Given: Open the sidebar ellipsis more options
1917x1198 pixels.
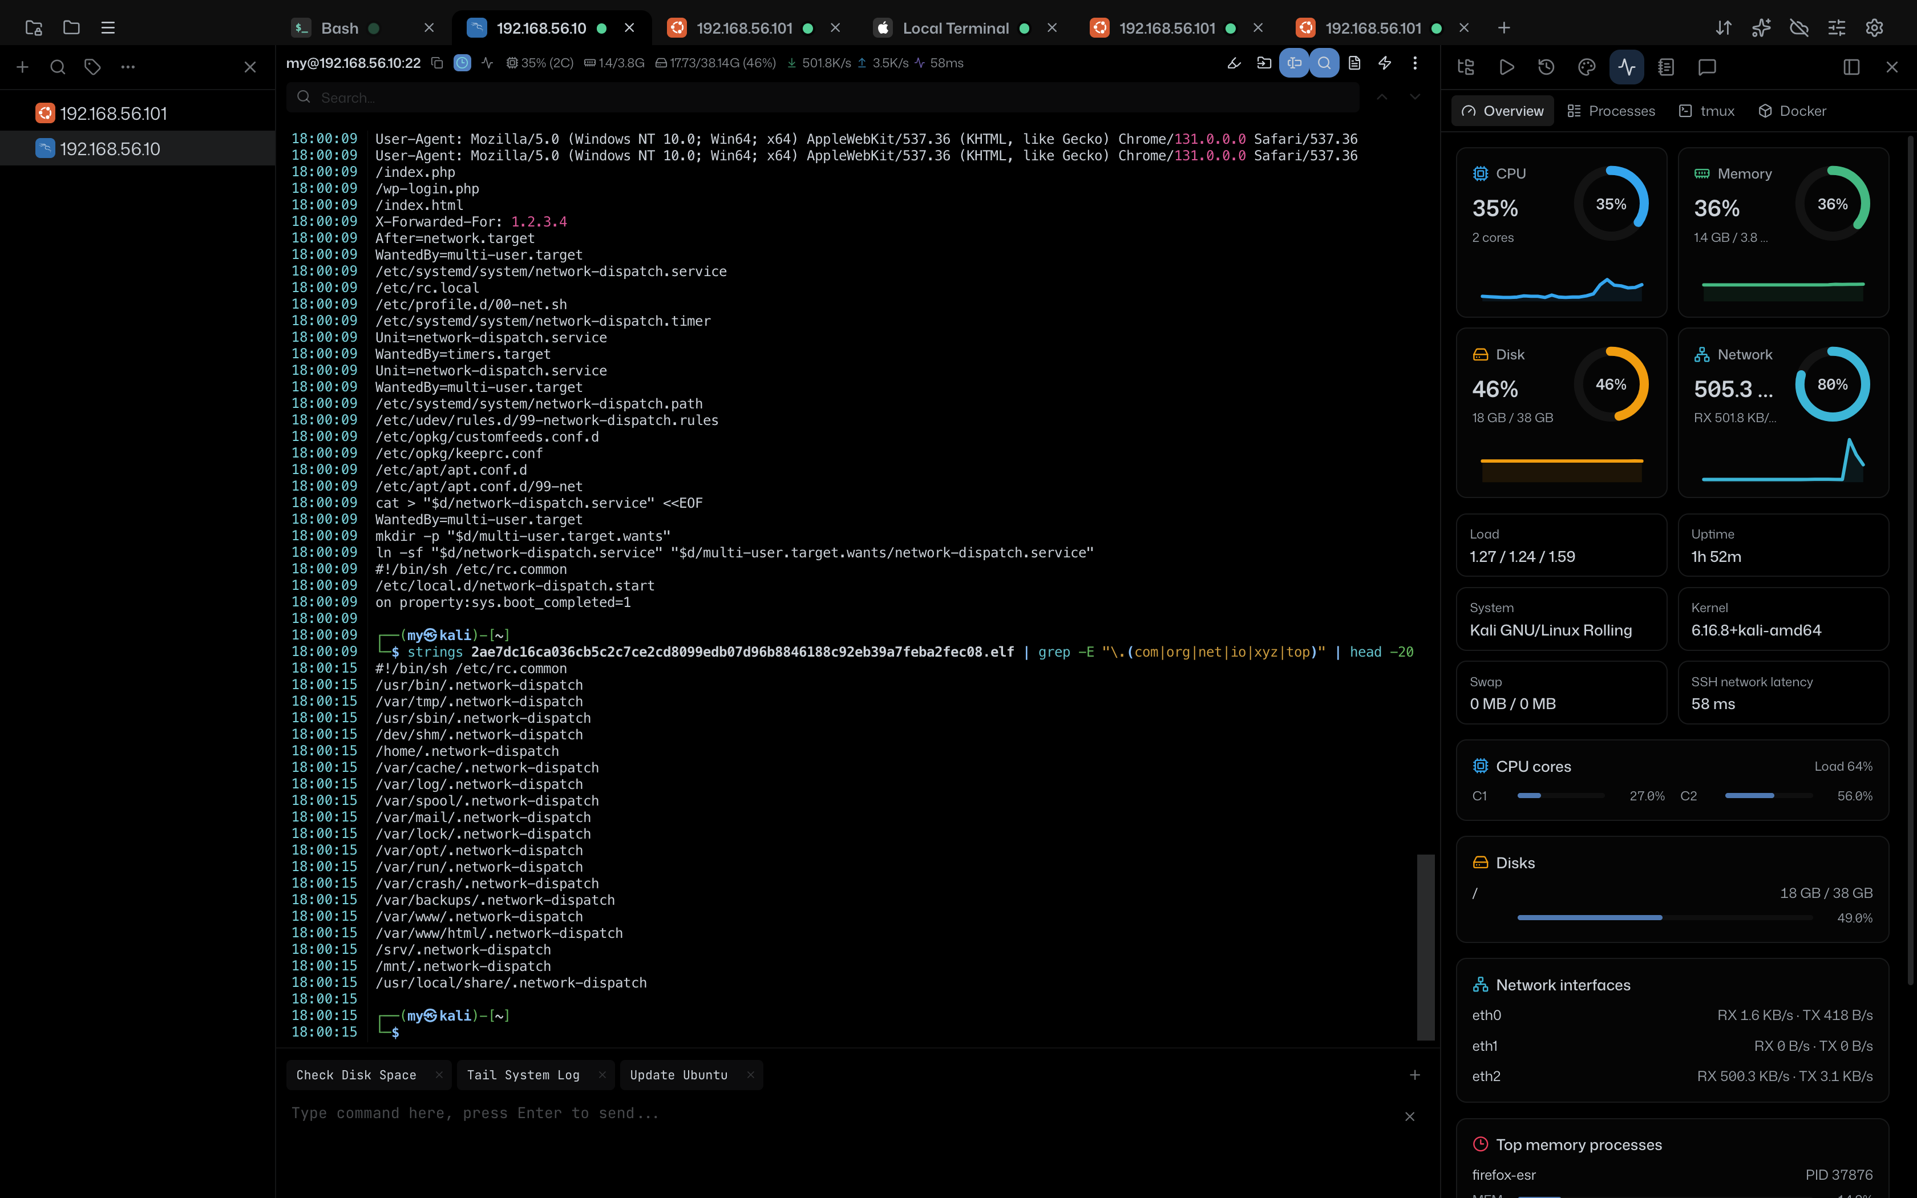Looking at the screenshot, I should 128,67.
